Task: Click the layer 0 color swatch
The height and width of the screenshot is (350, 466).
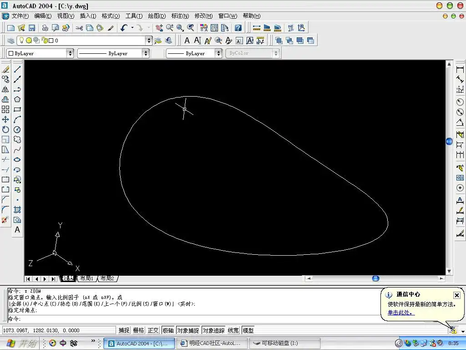Action: point(51,41)
